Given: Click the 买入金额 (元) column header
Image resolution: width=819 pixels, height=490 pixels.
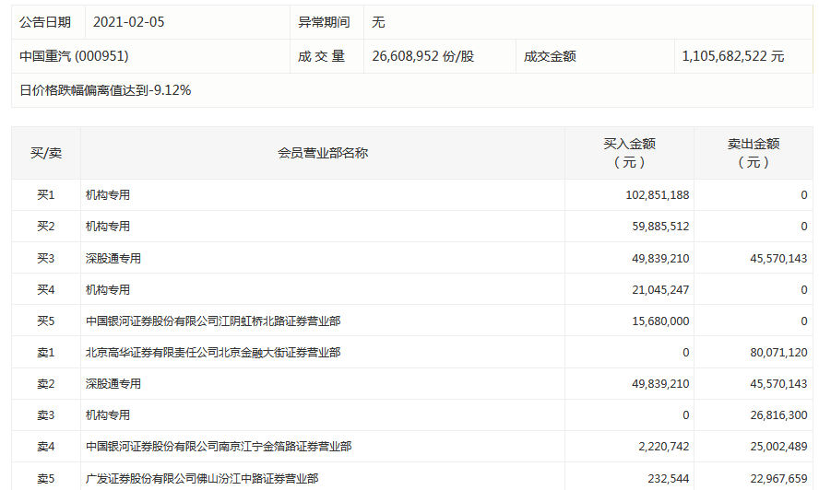Looking at the screenshot, I should click(x=629, y=153).
